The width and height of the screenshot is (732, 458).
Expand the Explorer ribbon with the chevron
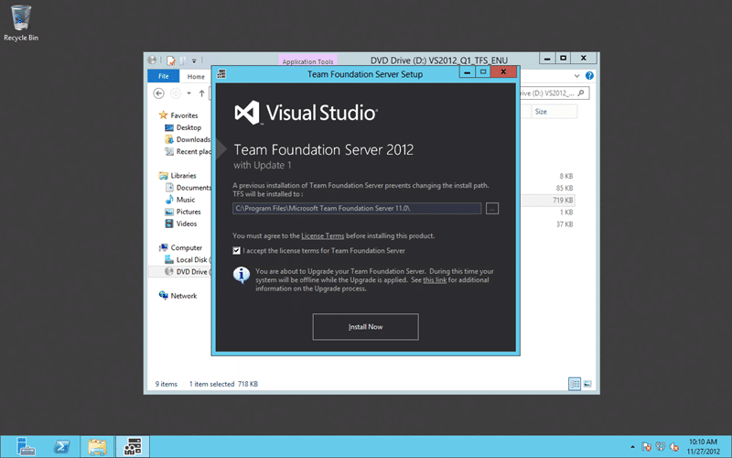click(x=577, y=76)
